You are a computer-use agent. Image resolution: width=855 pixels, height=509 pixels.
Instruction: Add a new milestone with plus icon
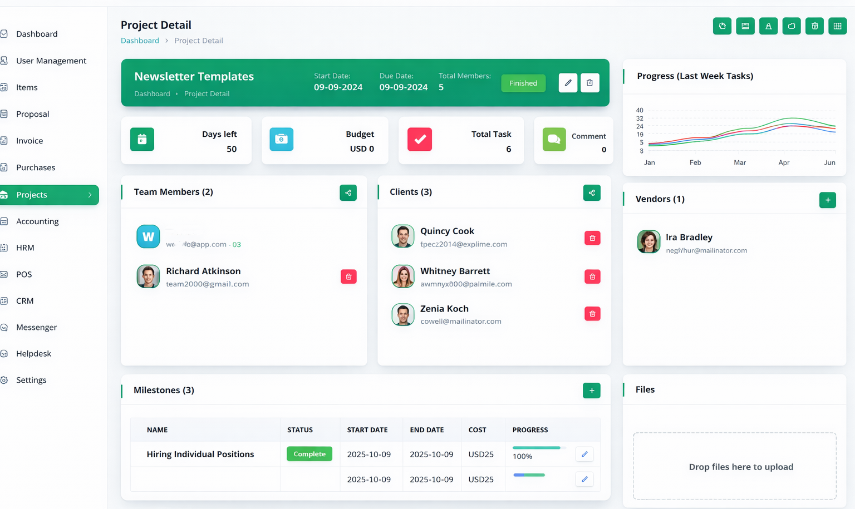591,391
